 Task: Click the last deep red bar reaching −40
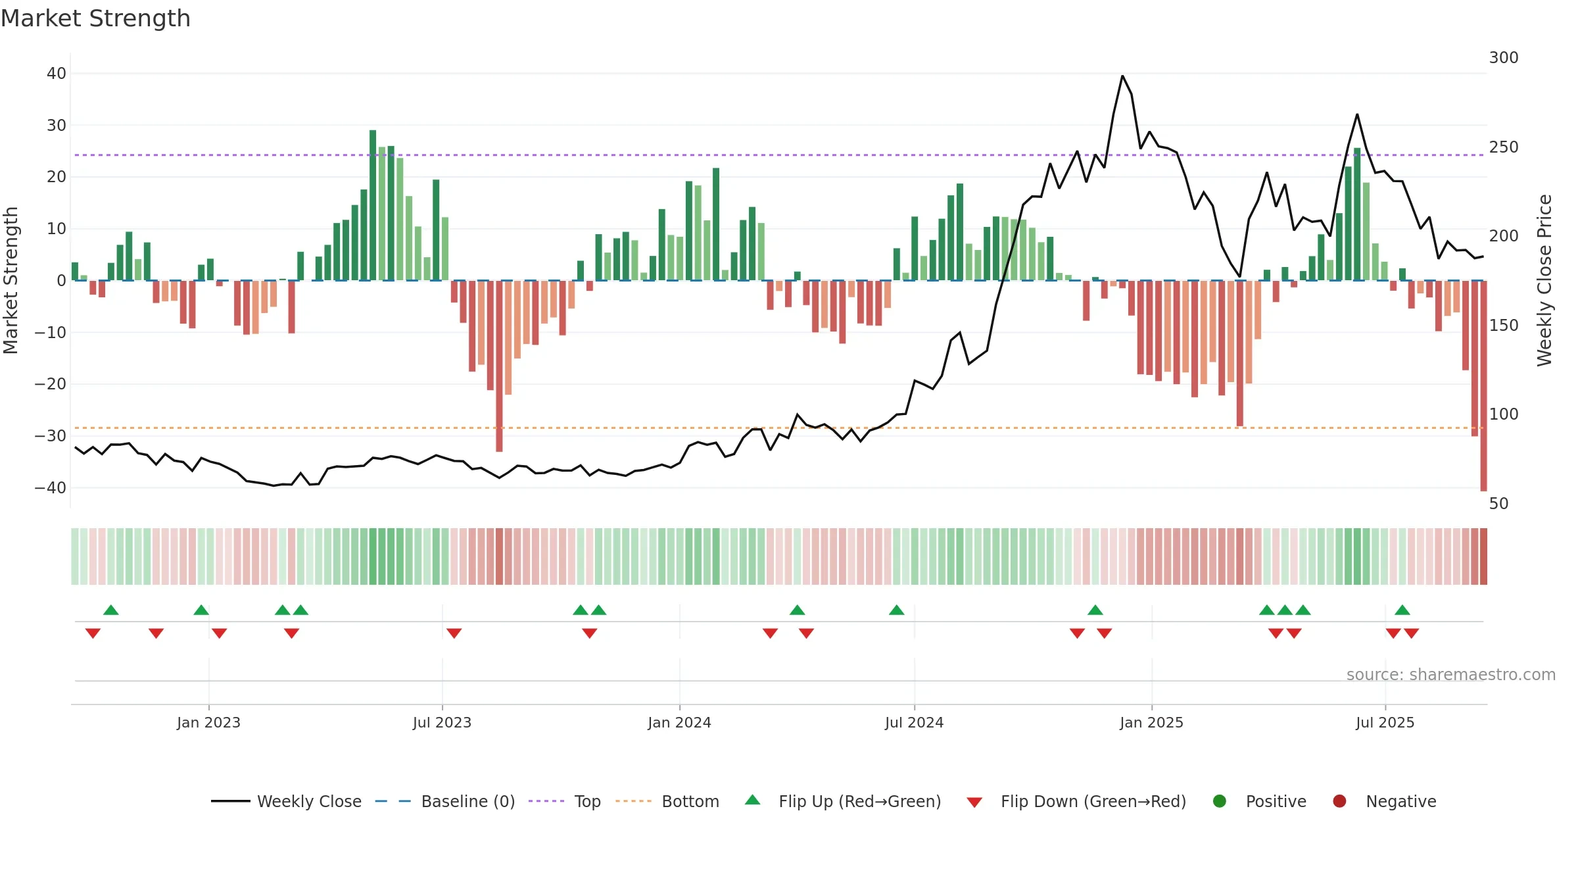point(1483,385)
